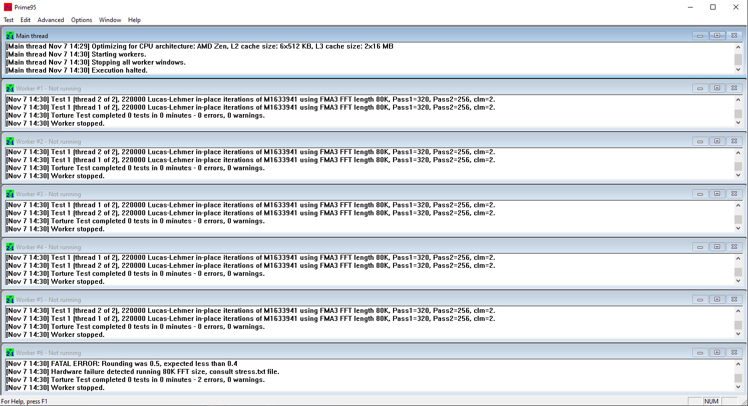Screen dimensions: 748x406
Task: Click the 'Stopping all worker windows.' line
Action: pyautogui.click(x=96, y=62)
